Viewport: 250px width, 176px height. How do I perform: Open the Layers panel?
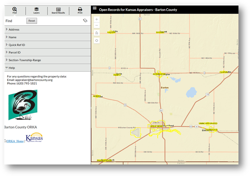point(36,10)
